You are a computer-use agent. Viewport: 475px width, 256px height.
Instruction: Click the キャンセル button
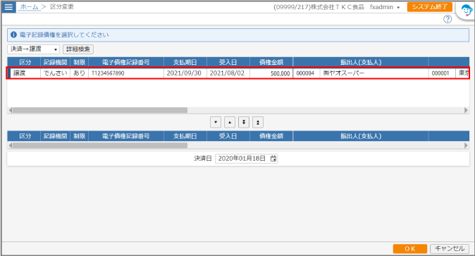450,249
